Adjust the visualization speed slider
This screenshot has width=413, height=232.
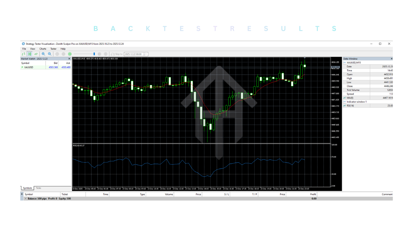tap(94, 54)
